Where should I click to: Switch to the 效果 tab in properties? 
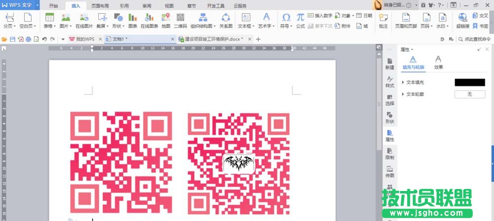coord(438,62)
